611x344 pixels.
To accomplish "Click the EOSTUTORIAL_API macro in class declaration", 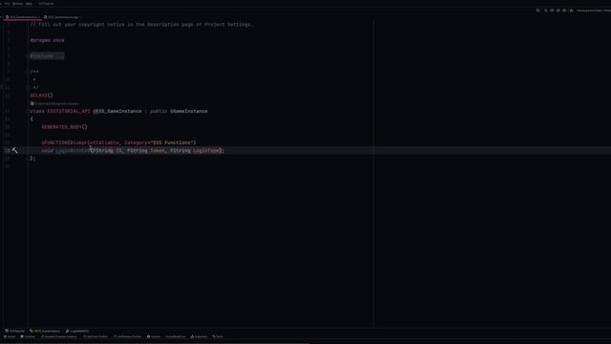I will point(69,111).
